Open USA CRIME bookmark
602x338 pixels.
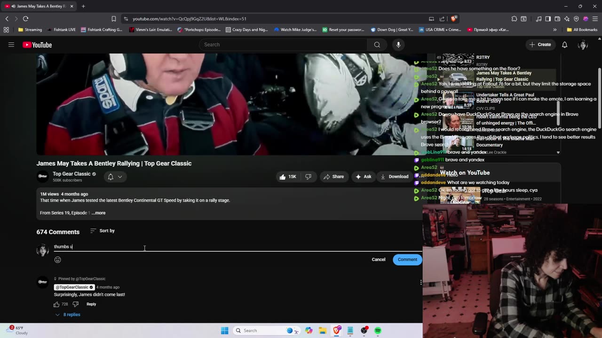(x=440, y=30)
